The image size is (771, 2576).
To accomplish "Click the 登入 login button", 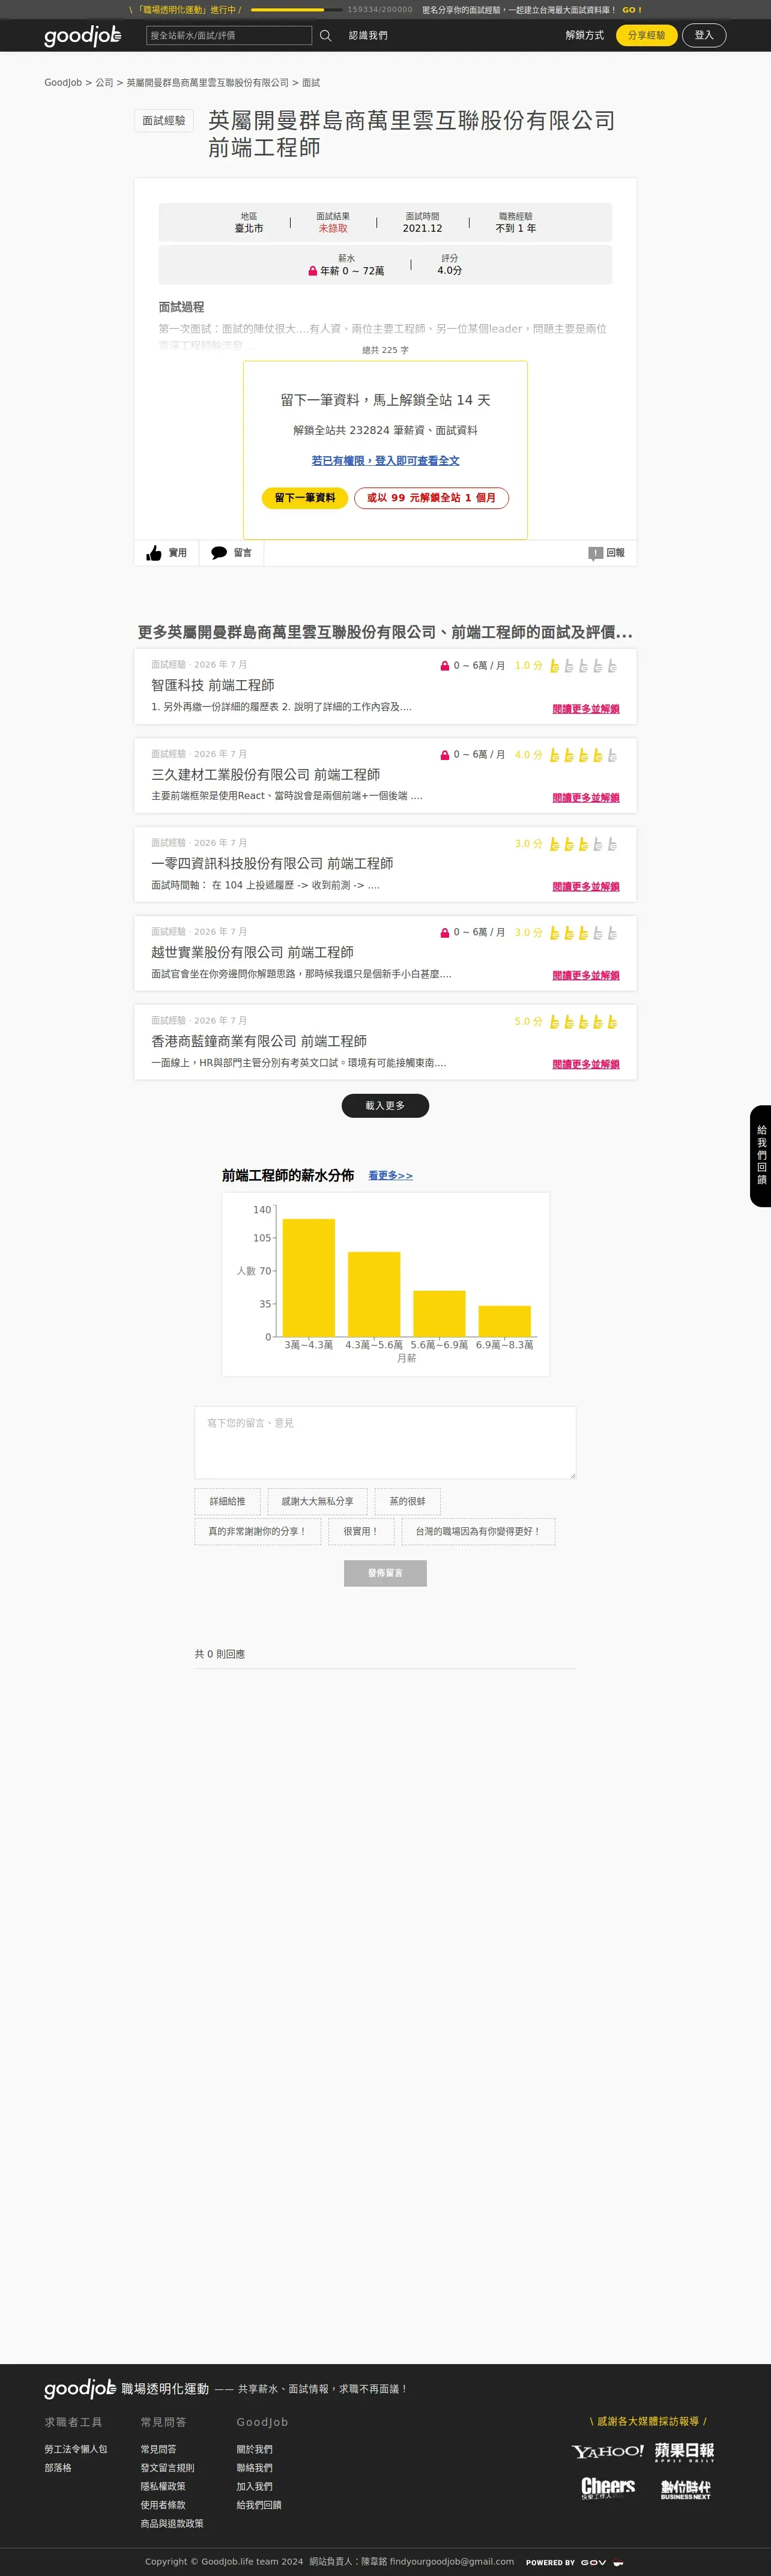I will (x=704, y=35).
